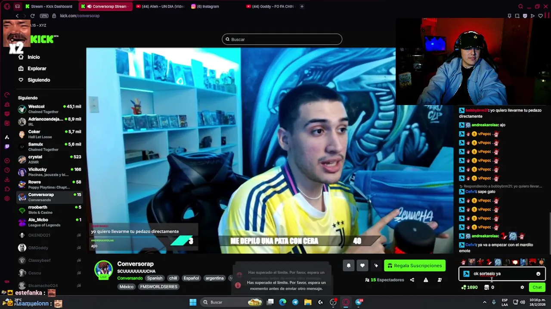Click the Windows taskbar Buscar search box
The image size is (551, 309).
coord(232,302)
